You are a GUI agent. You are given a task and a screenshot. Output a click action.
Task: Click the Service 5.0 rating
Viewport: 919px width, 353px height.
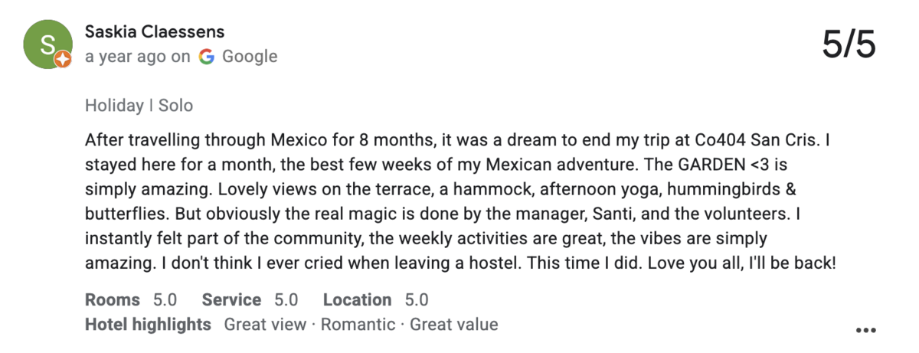pos(250,299)
